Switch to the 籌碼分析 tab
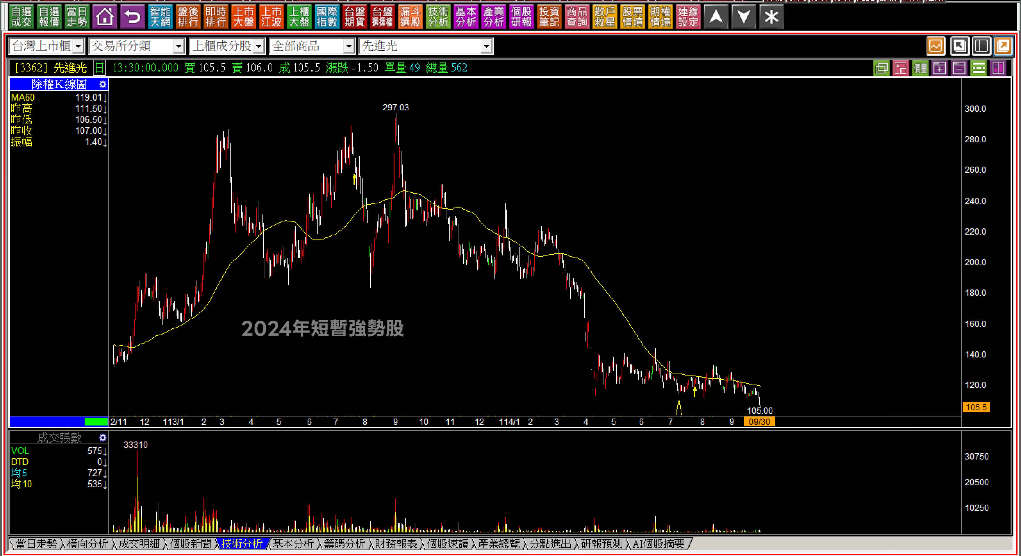The height and width of the screenshot is (556, 1021). [x=344, y=544]
